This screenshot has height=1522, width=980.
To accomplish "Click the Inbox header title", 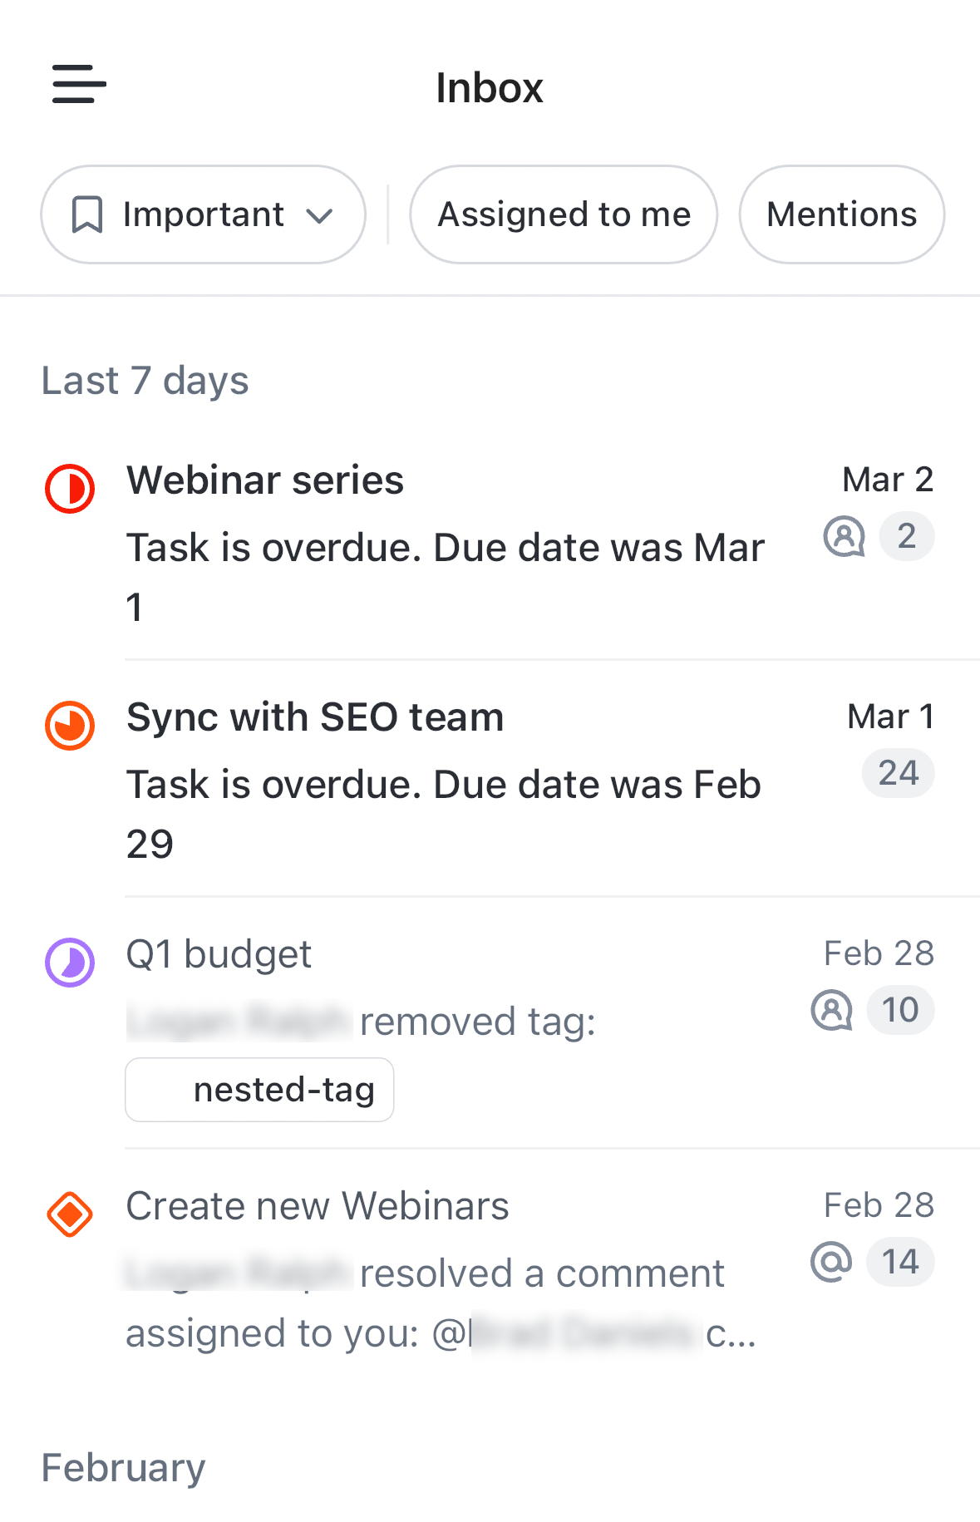I will coord(489,86).
